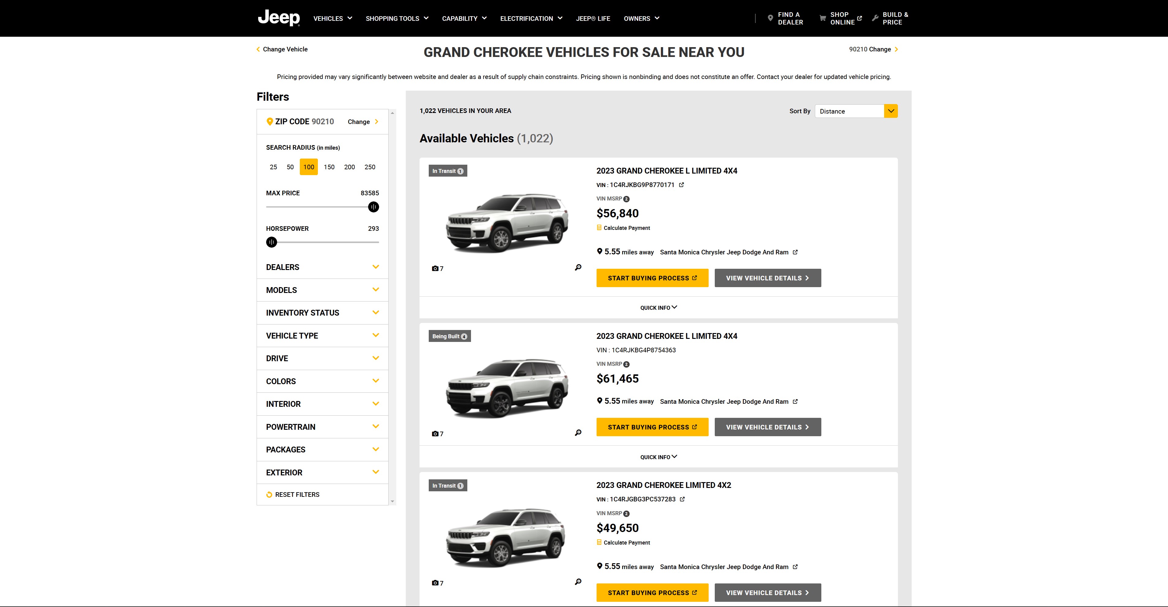Click the Max Price slider handle
Image resolution: width=1168 pixels, height=607 pixels.
[x=374, y=207]
